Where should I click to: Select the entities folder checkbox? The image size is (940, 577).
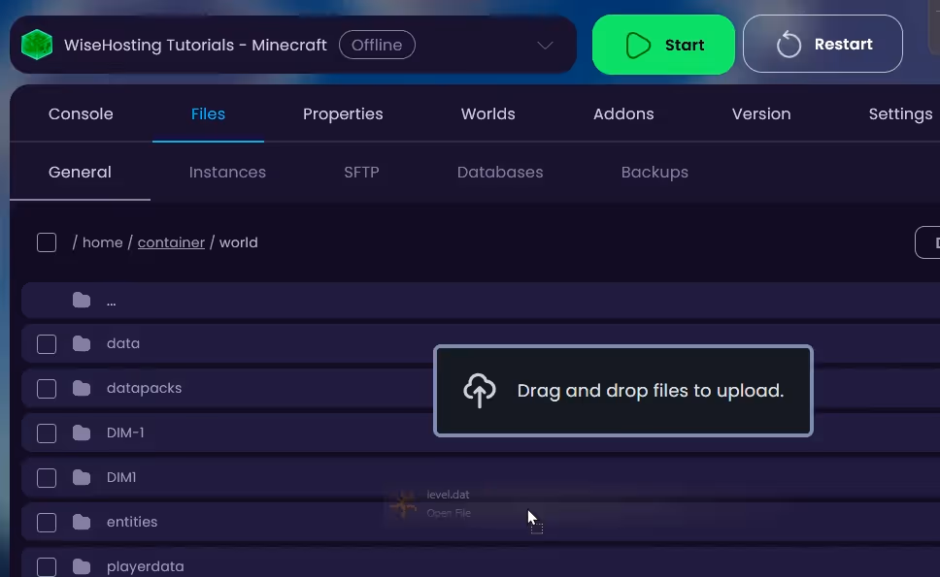click(47, 522)
